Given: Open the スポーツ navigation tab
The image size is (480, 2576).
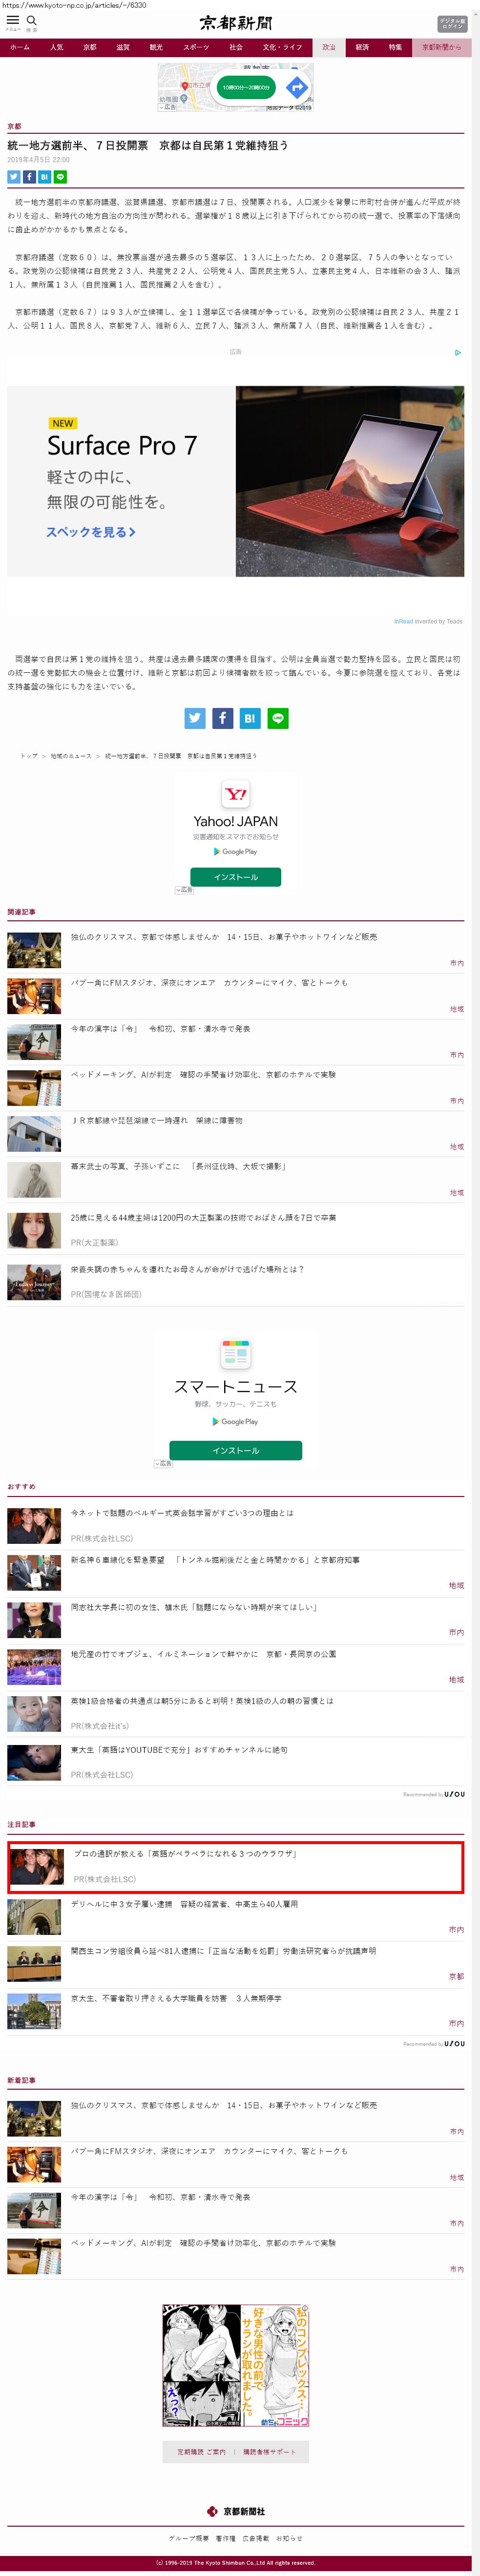Looking at the screenshot, I should click(x=196, y=47).
